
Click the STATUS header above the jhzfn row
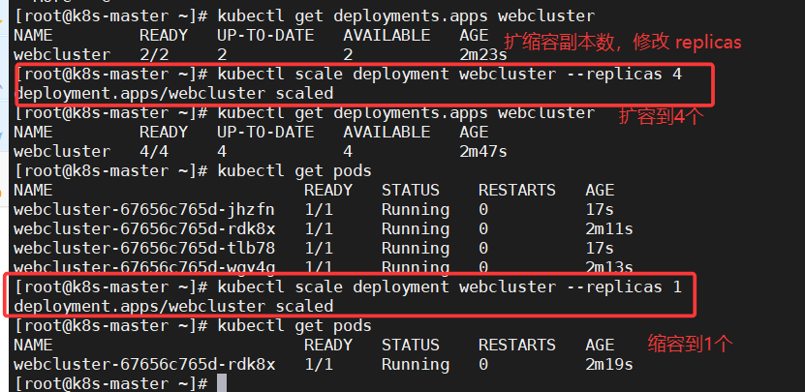click(410, 191)
